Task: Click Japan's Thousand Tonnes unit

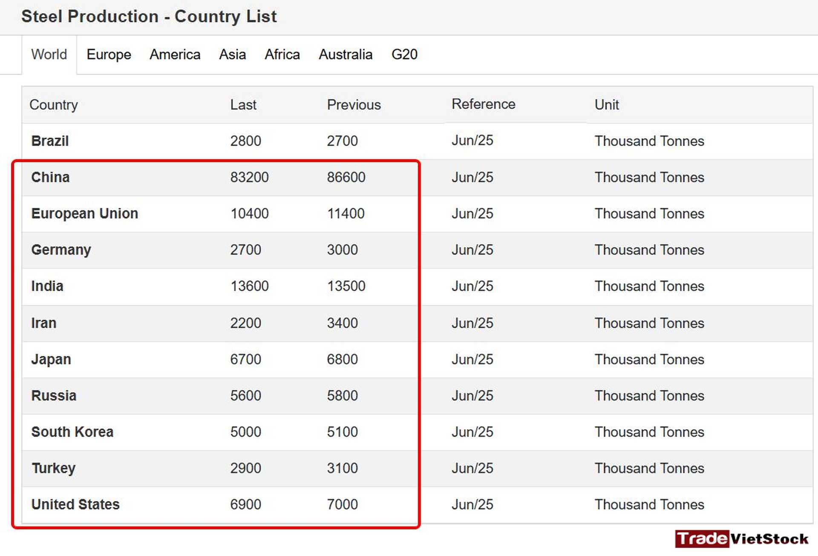Action: (x=649, y=359)
